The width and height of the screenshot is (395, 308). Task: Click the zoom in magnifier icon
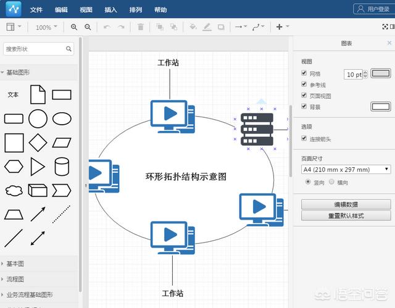pos(74,27)
